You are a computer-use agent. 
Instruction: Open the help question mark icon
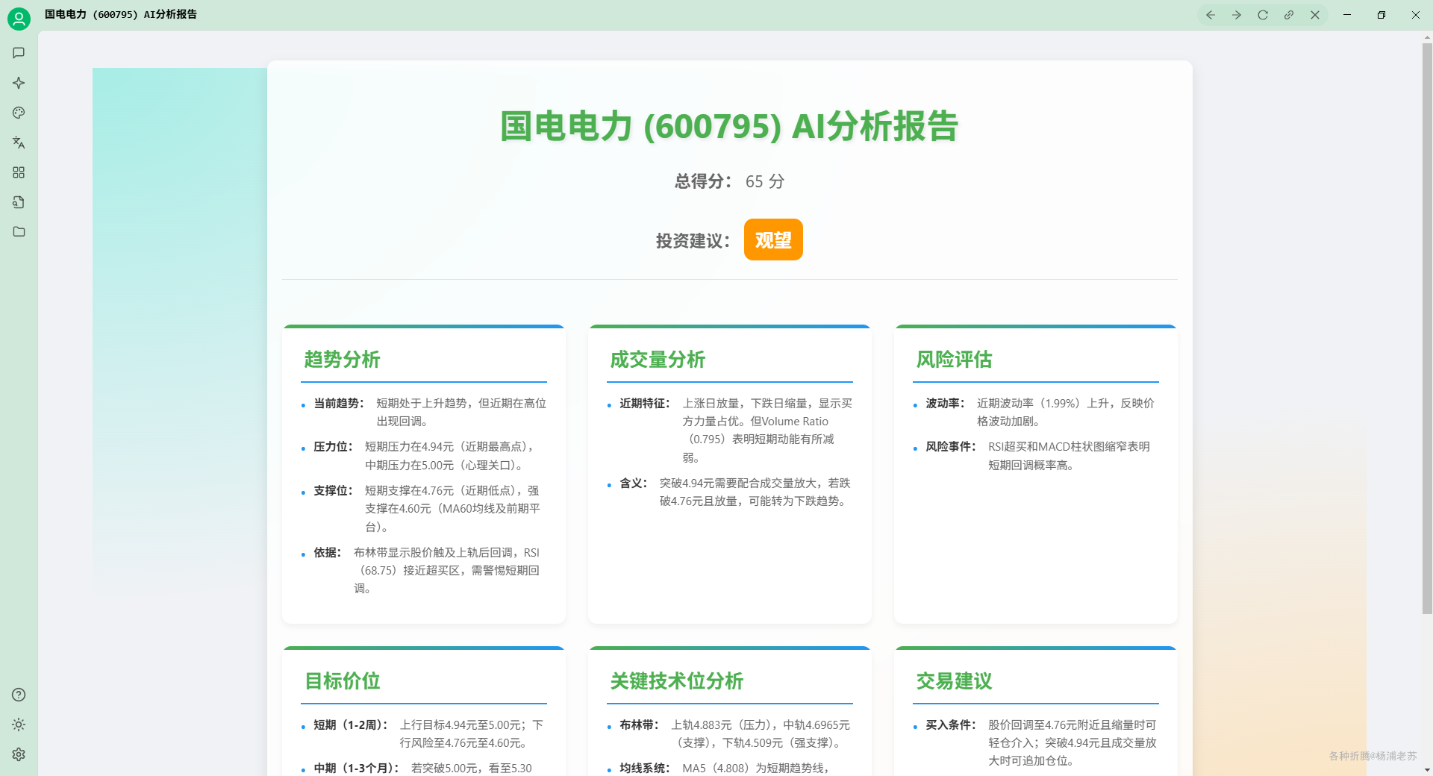point(19,695)
